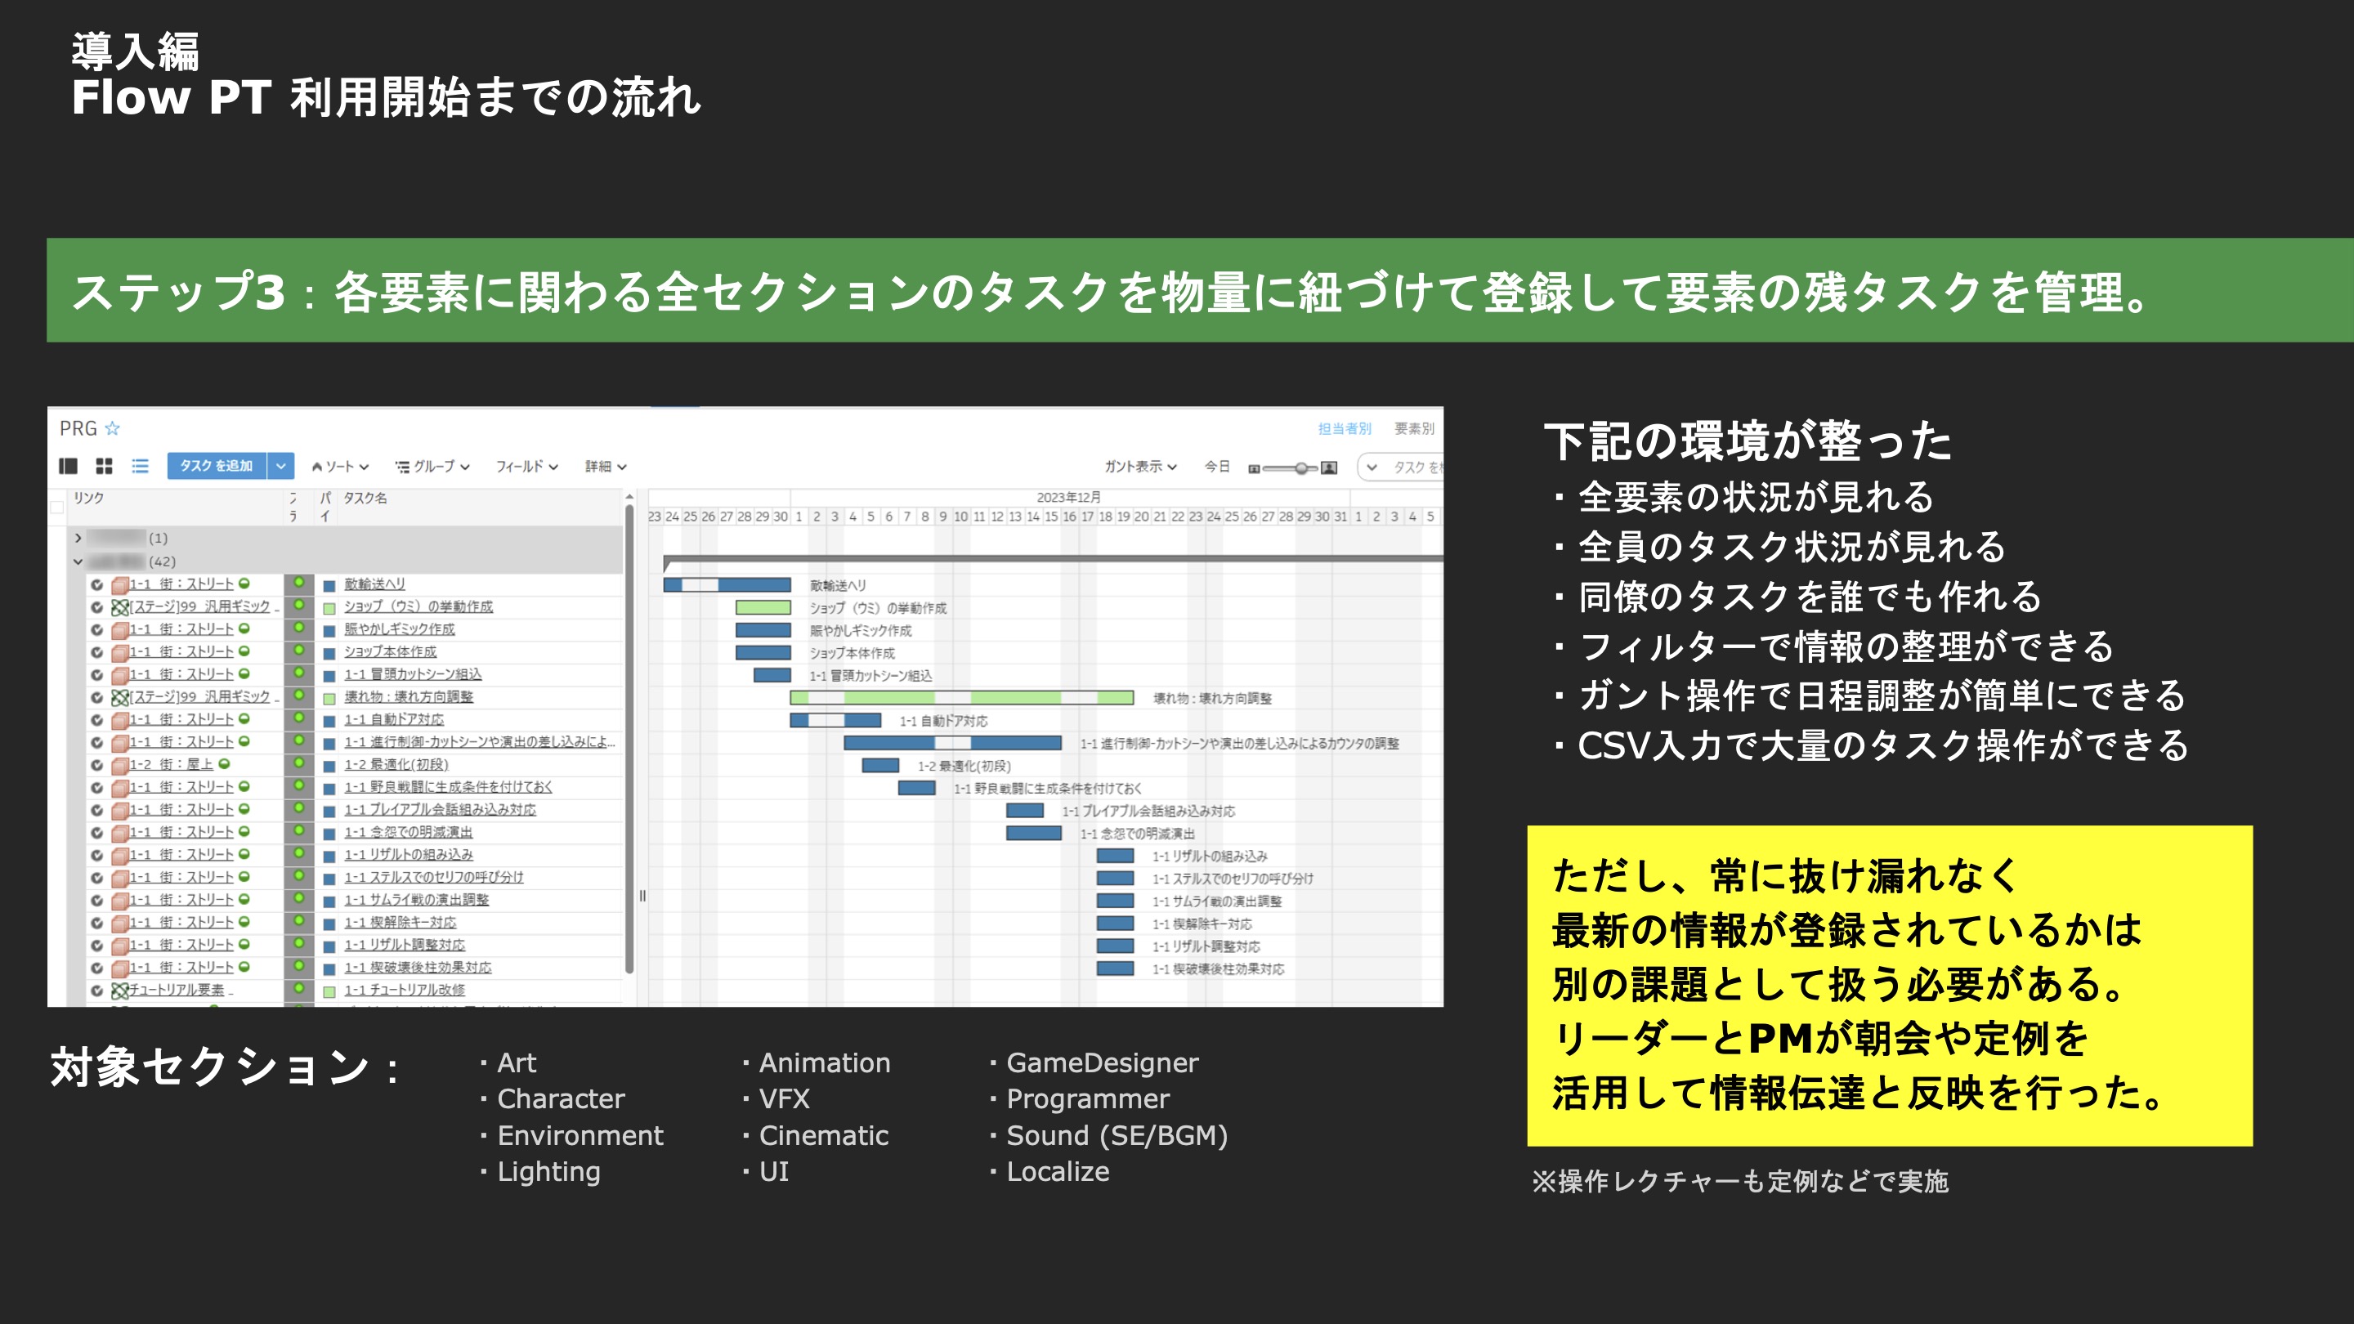The height and width of the screenshot is (1324, 2354).
Task: Click the large zoom-in icon right of slider
Action: 1330,467
